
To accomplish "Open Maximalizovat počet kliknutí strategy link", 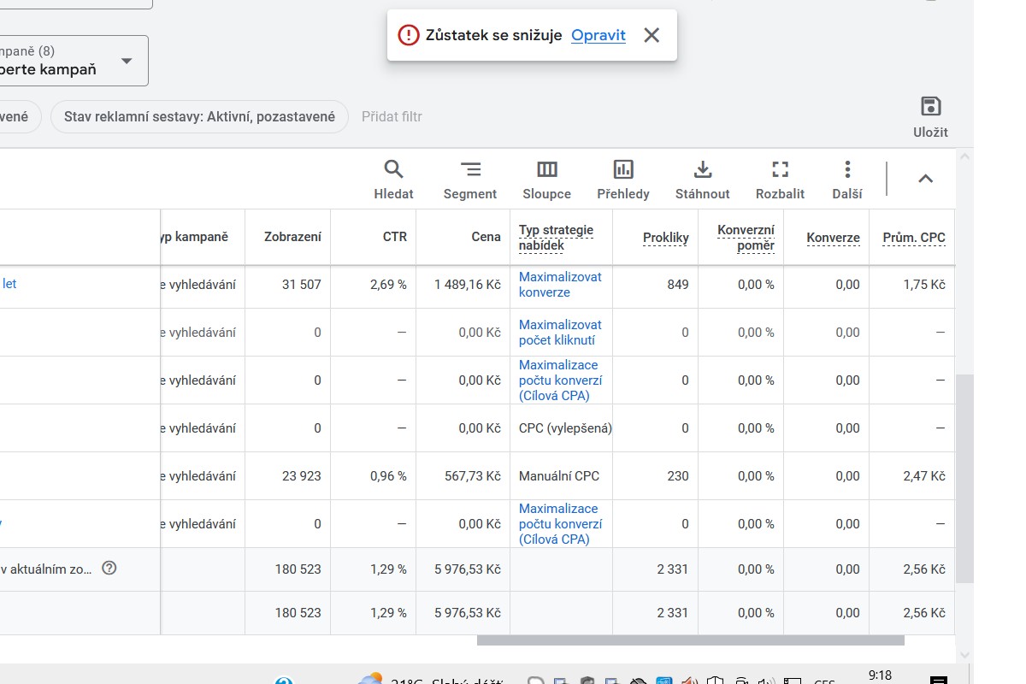I will (x=560, y=333).
